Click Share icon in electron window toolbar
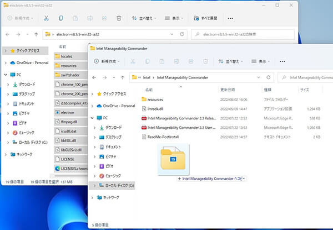 [x=104, y=18]
